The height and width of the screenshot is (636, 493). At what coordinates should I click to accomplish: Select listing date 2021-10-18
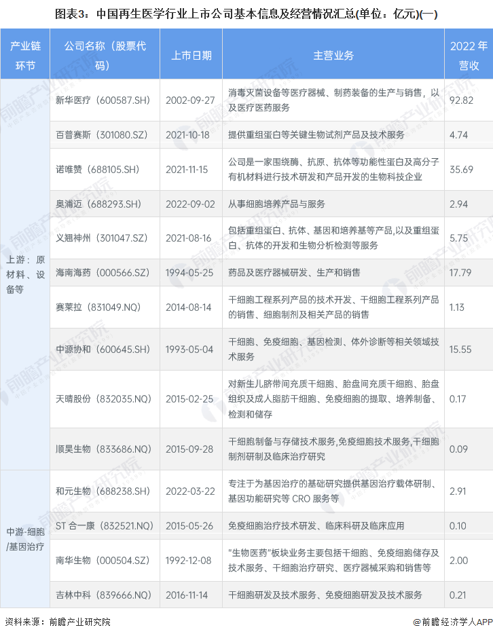[x=187, y=134]
